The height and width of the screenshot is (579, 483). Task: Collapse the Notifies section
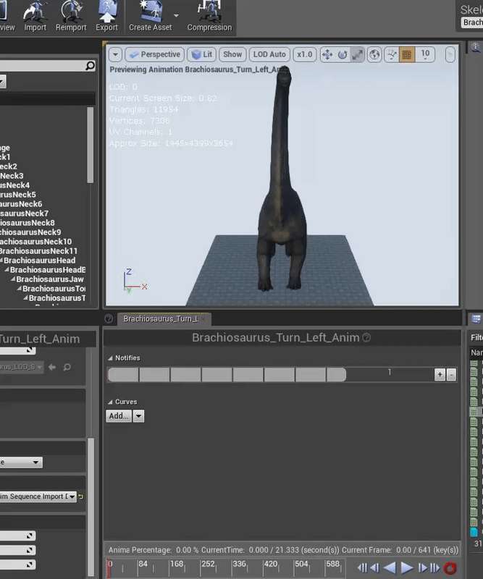(x=110, y=358)
